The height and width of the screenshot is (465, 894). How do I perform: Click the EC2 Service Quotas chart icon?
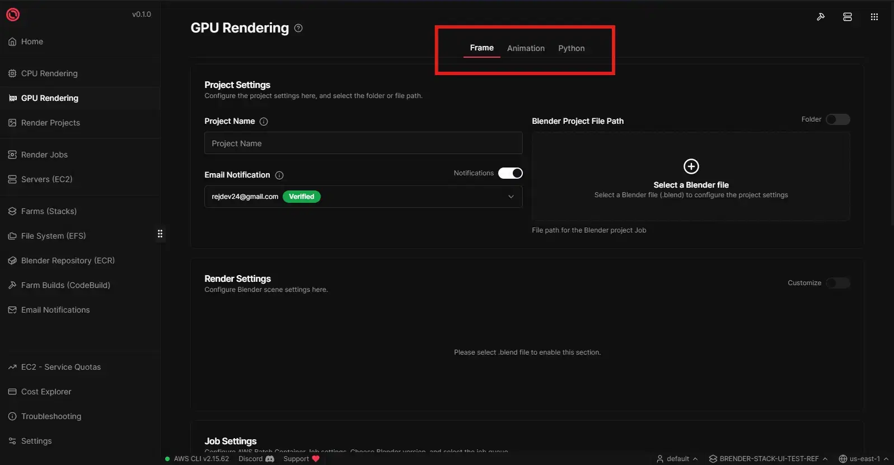(x=12, y=367)
